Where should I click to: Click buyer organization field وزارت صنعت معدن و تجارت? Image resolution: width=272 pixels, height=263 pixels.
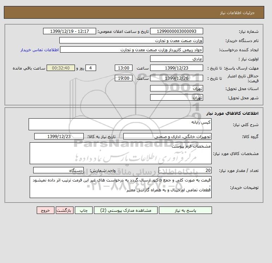(131, 40)
